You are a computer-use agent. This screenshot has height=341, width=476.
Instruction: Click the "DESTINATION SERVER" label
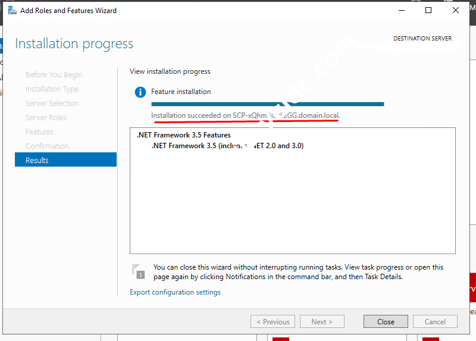422,39
